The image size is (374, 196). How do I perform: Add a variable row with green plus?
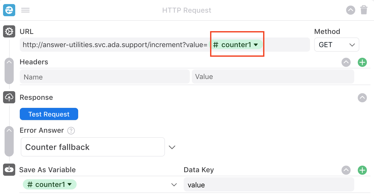[362, 170]
